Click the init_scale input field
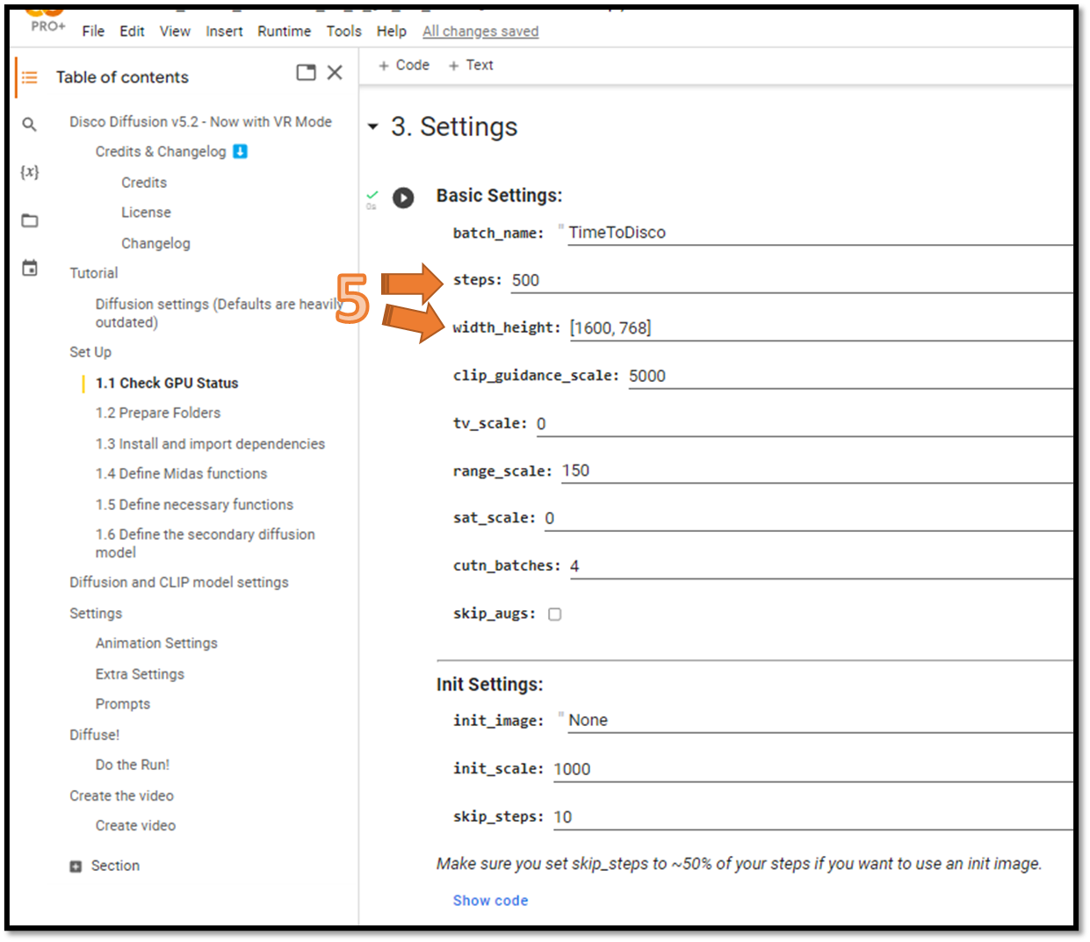Image resolution: width=1090 pixels, height=942 pixels. point(812,769)
